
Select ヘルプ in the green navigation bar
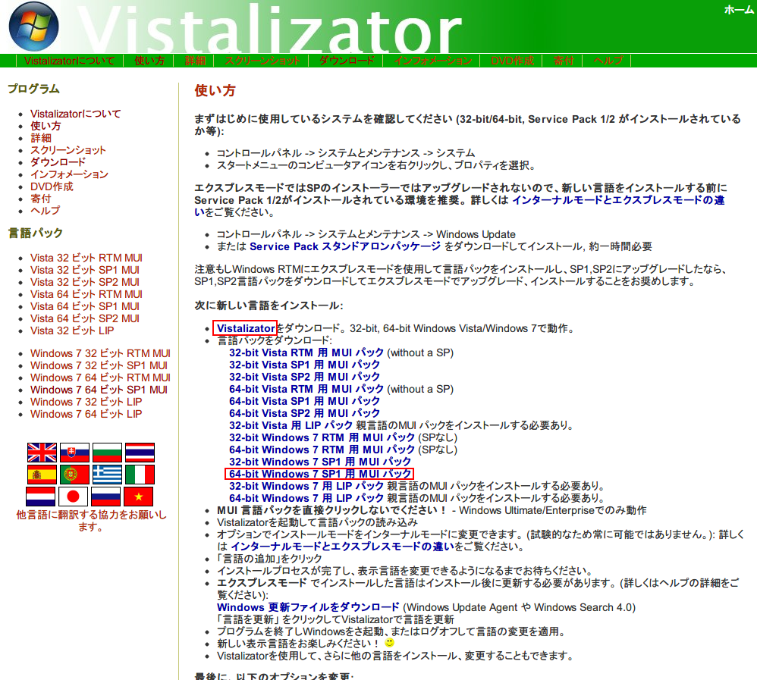tap(608, 61)
